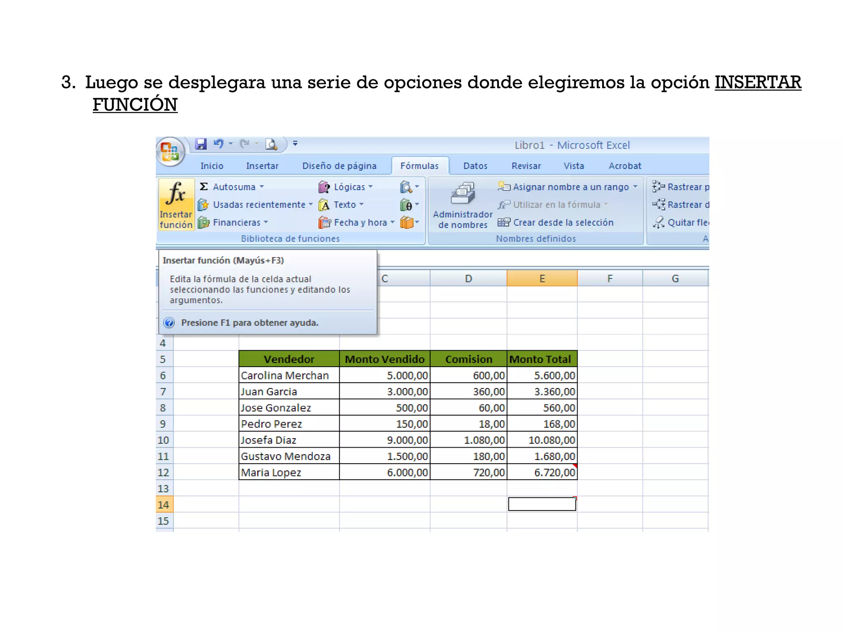Switch to the Datos ribbon tab
The image size is (843, 632).
click(475, 166)
